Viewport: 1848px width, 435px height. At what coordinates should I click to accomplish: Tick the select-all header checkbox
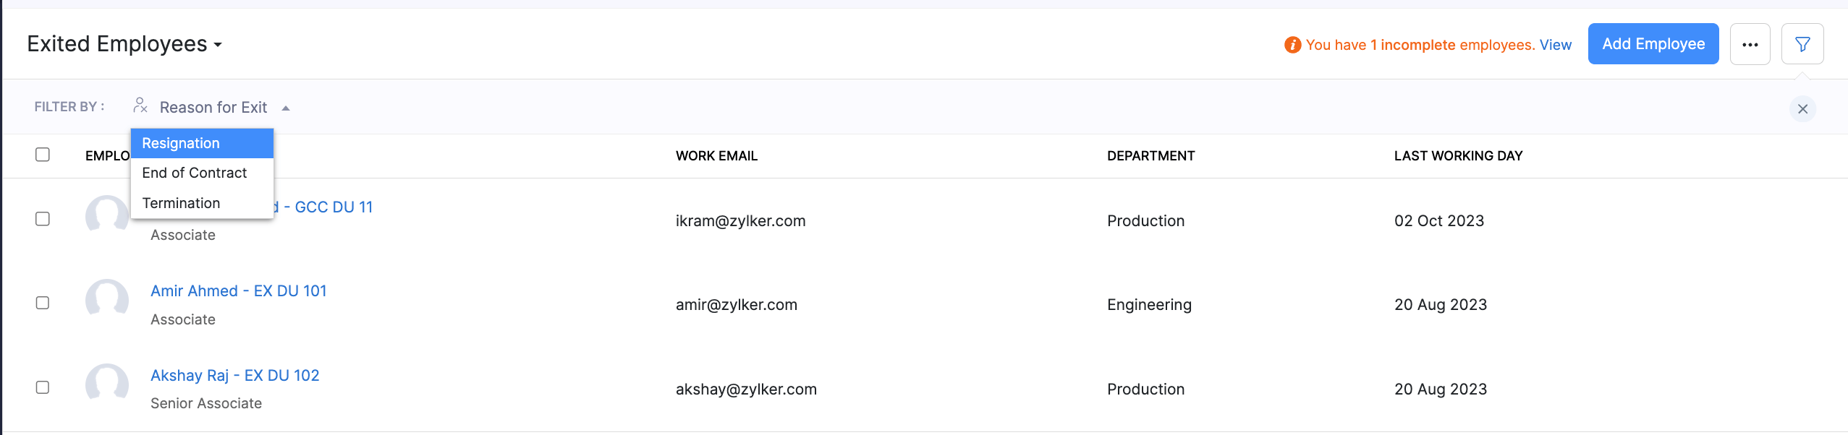(43, 155)
